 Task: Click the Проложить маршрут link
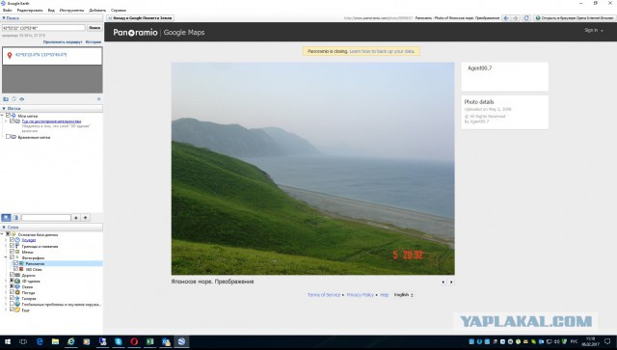pyautogui.click(x=63, y=41)
